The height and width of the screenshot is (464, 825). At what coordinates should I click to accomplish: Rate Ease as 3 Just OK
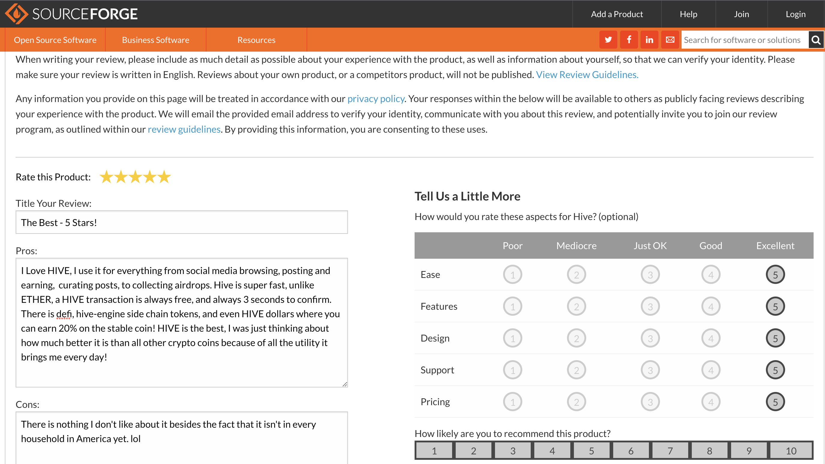pyautogui.click(x=650, y=275)
